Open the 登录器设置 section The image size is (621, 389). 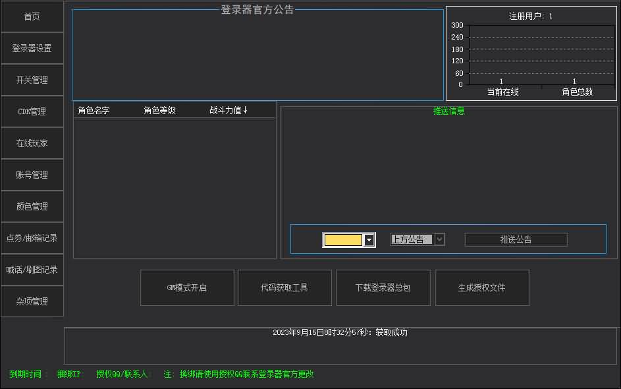[32, 48]
